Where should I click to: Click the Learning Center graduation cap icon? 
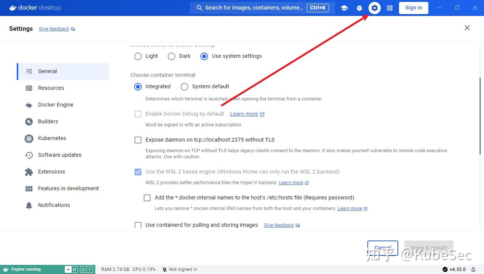point(344,8)
